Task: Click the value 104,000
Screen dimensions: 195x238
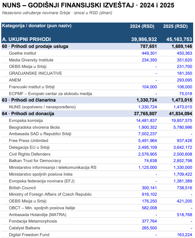Action: click(149, 87)
